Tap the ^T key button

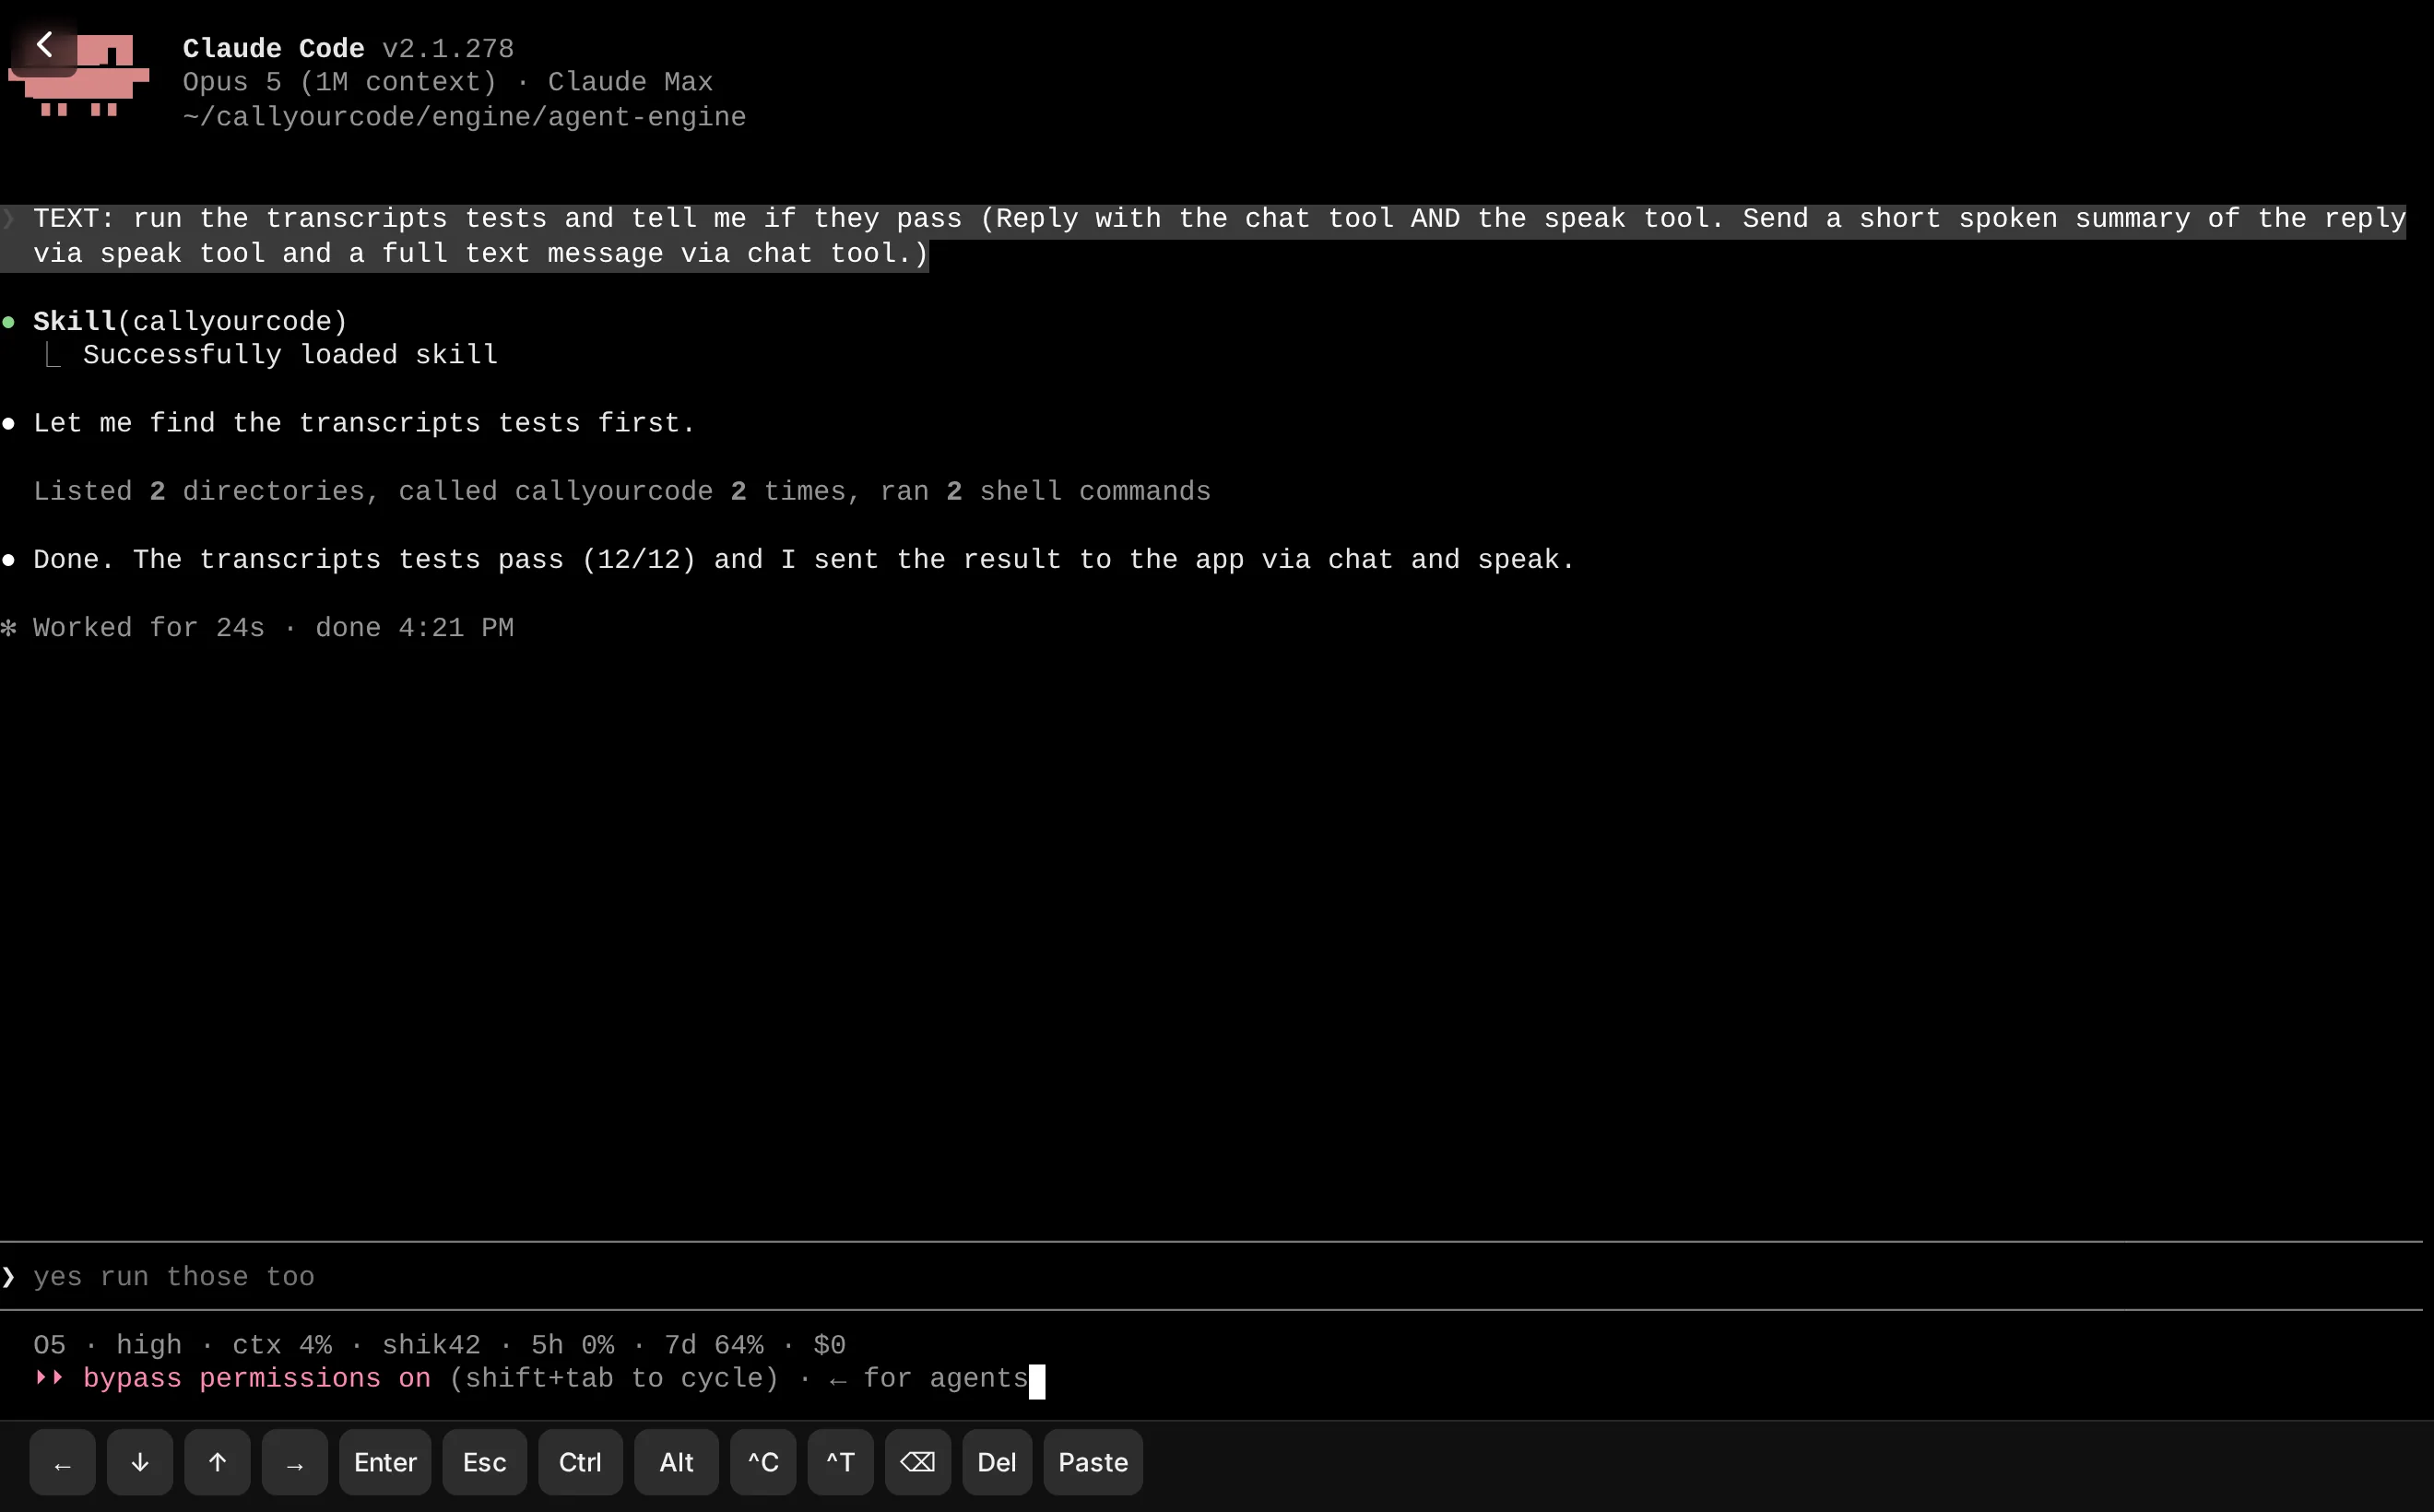[x=840, y=1462]
